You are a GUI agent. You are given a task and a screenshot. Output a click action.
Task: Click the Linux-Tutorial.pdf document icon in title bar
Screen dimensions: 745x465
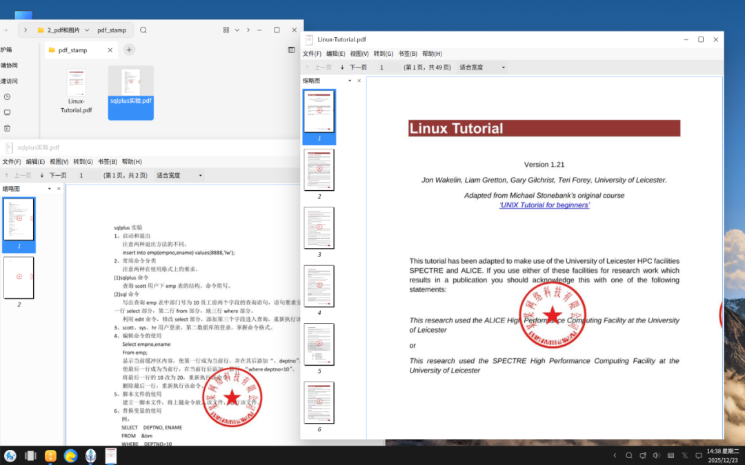tap(309, 39)
